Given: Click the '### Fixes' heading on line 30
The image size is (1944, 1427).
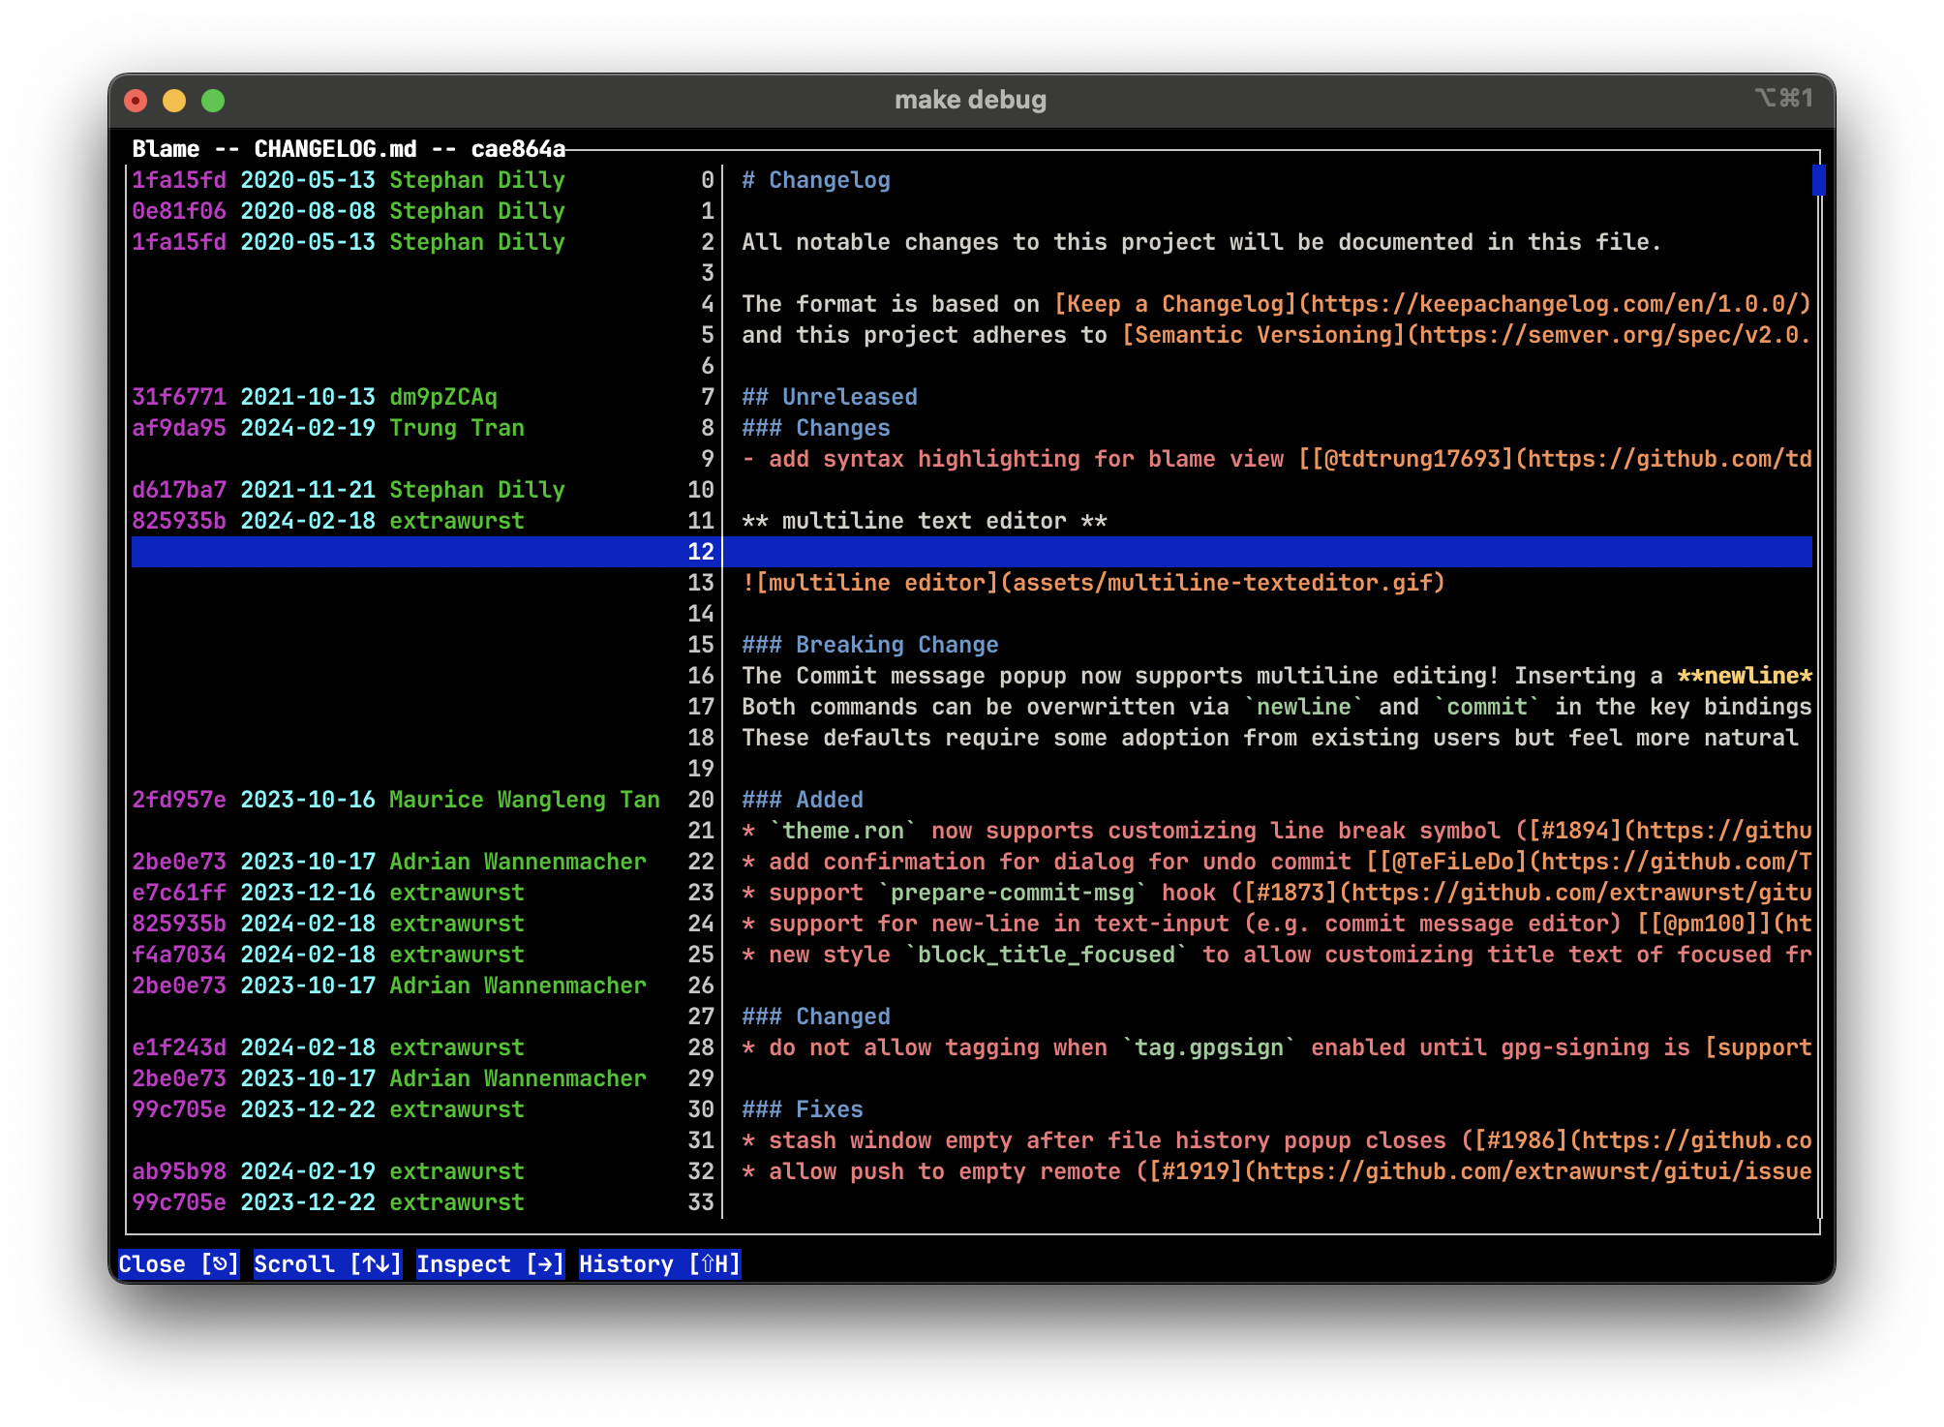Looking at the screenshot, I should click(x=803, y=1109).
